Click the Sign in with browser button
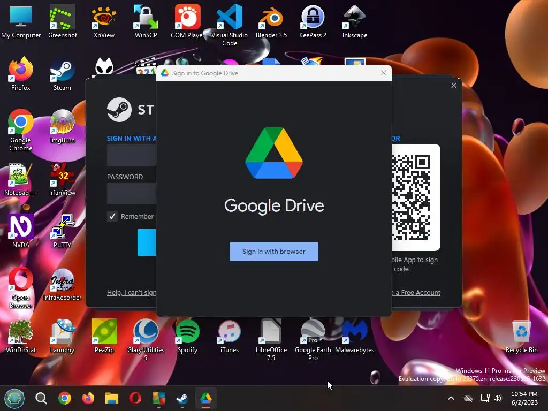Image resolution: width=548 pixels, height=411 pixels. click(273, 252)
